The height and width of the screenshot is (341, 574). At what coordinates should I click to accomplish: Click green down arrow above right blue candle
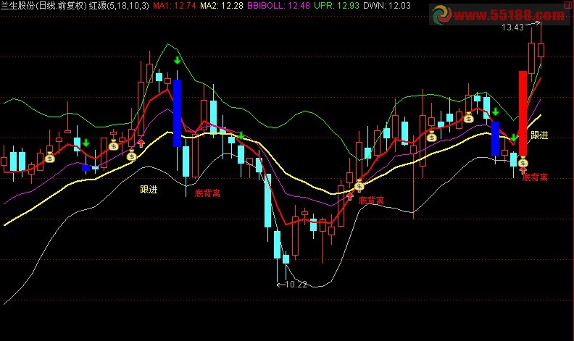click(495, 111)
